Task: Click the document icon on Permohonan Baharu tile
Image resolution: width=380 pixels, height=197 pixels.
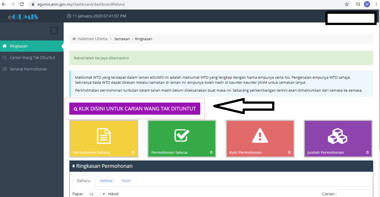Action: [x=104, y=136]
